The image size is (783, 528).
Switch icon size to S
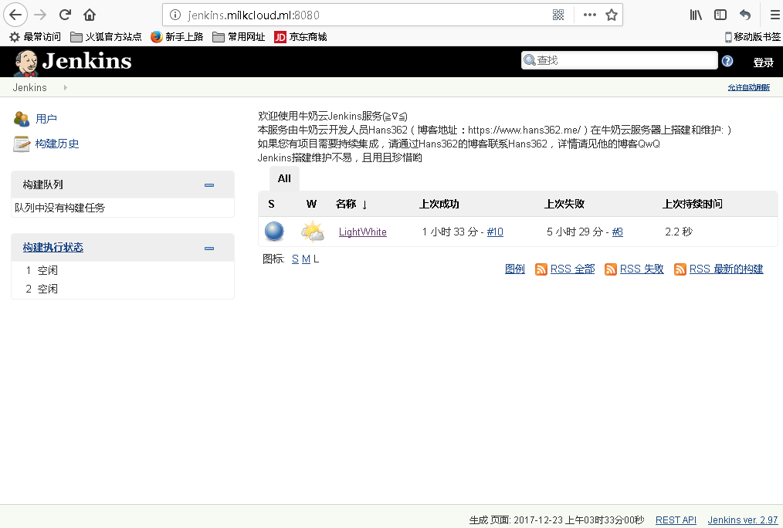(295, 259)
